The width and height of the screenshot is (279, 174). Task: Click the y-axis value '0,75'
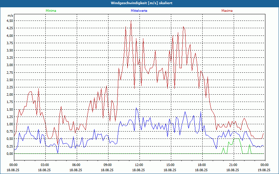10,132
